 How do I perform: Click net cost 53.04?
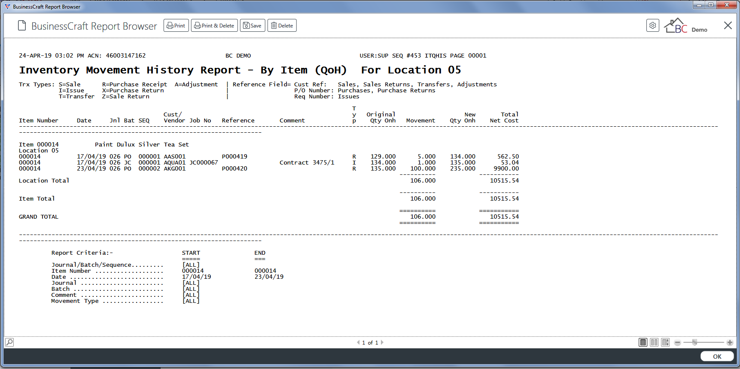tap(510, 162)
